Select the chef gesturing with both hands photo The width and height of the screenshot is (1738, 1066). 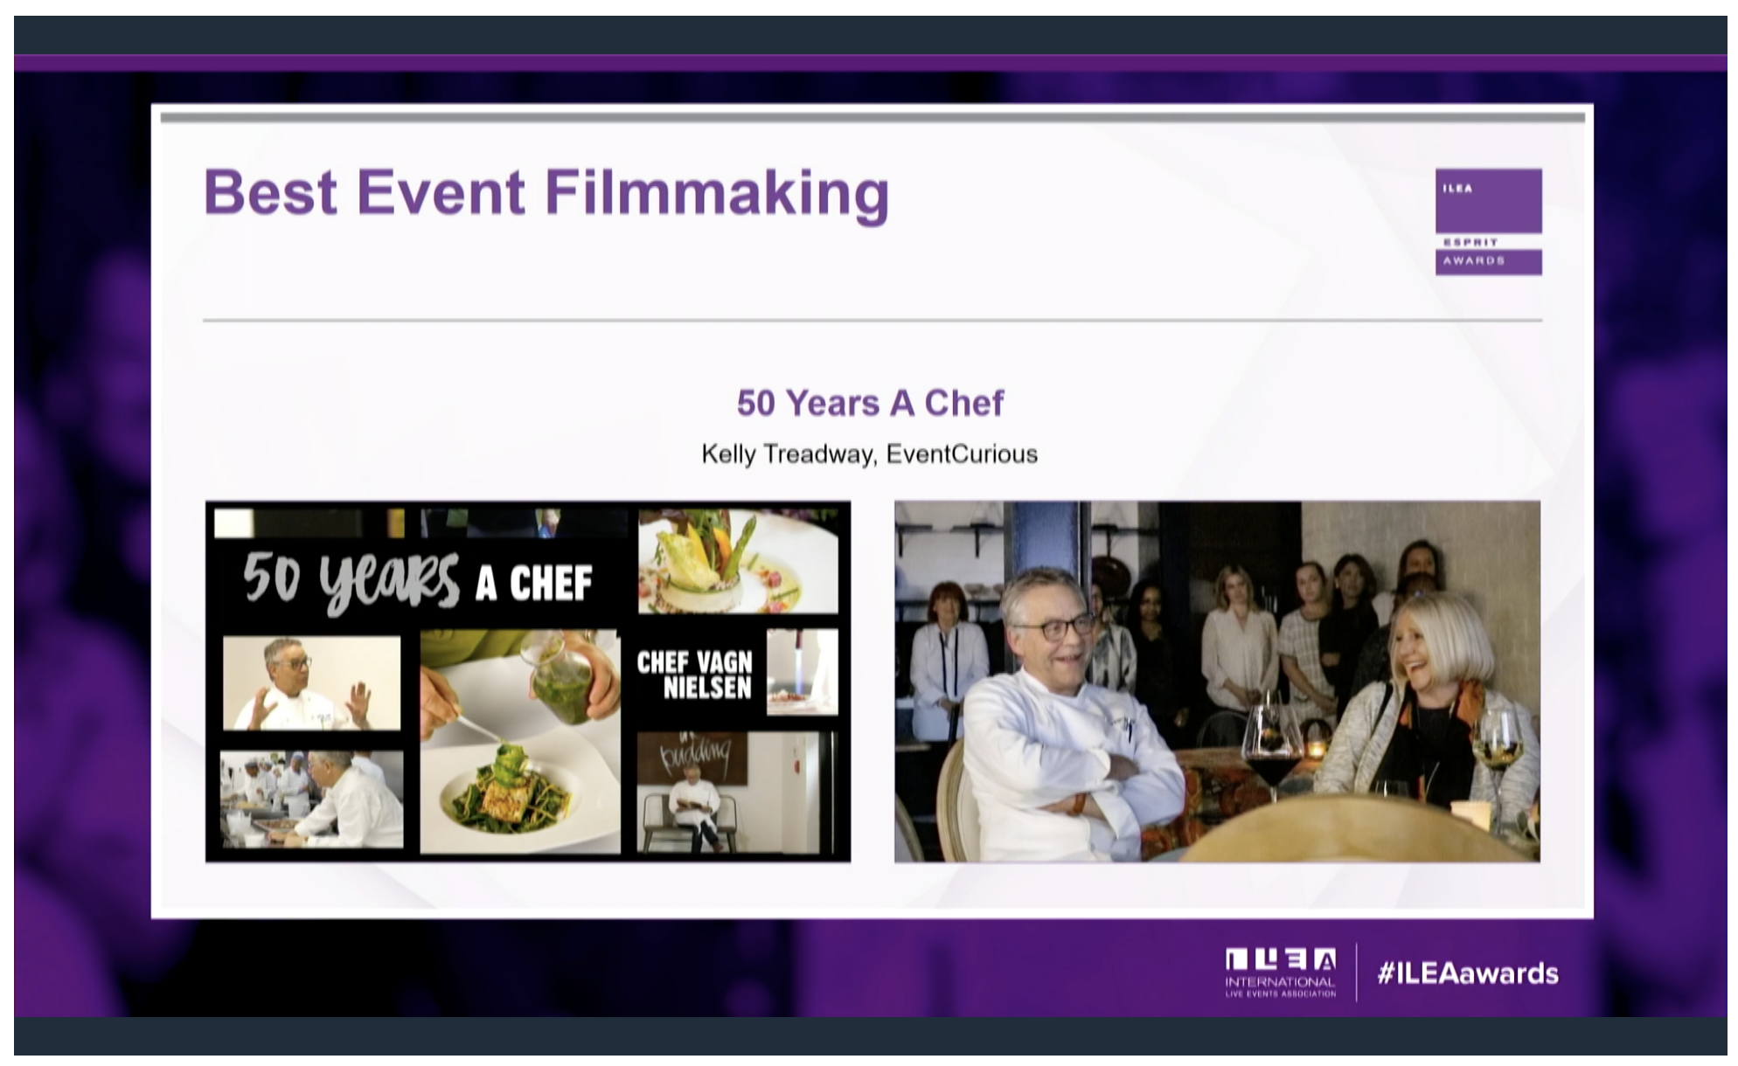[x=311, y=682]
